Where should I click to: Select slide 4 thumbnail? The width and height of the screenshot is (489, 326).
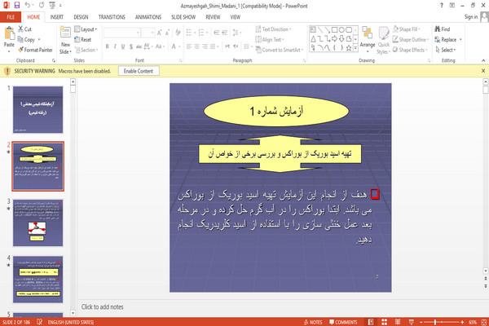[x=37, y=280]
